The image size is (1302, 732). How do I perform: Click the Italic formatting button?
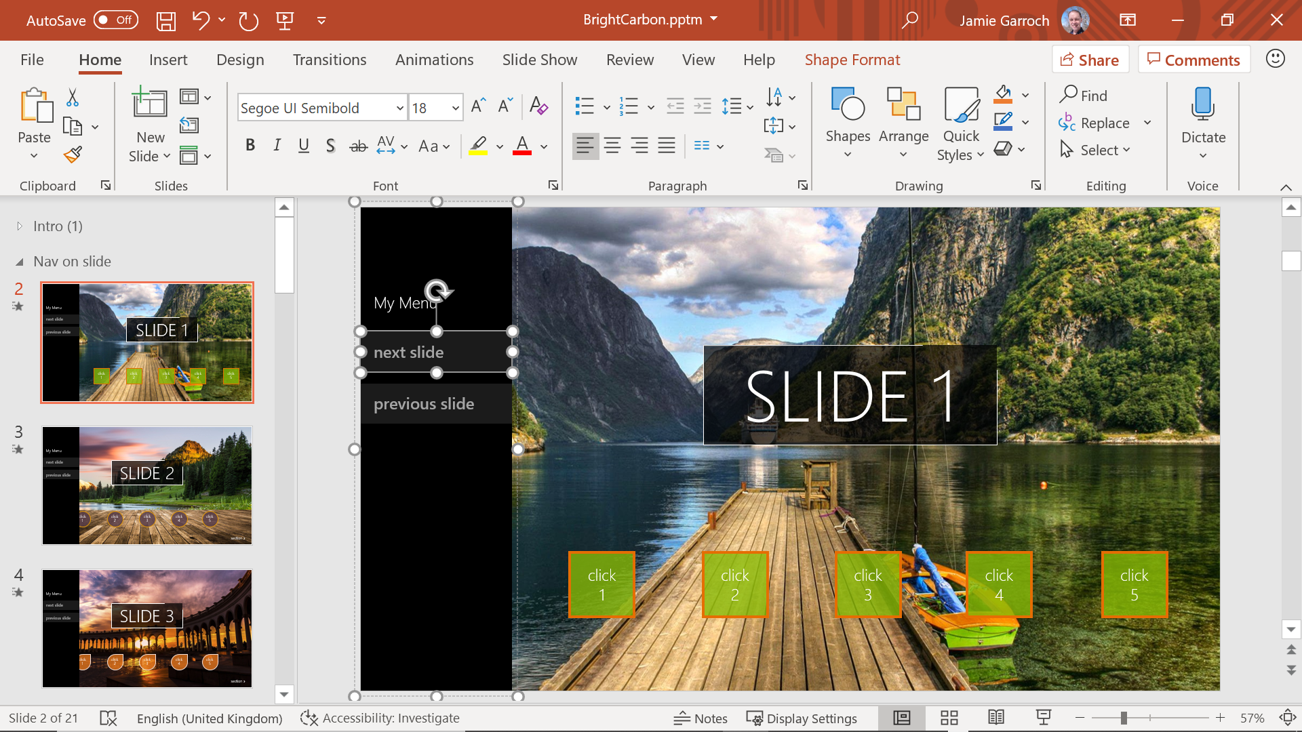click(276, 146)
